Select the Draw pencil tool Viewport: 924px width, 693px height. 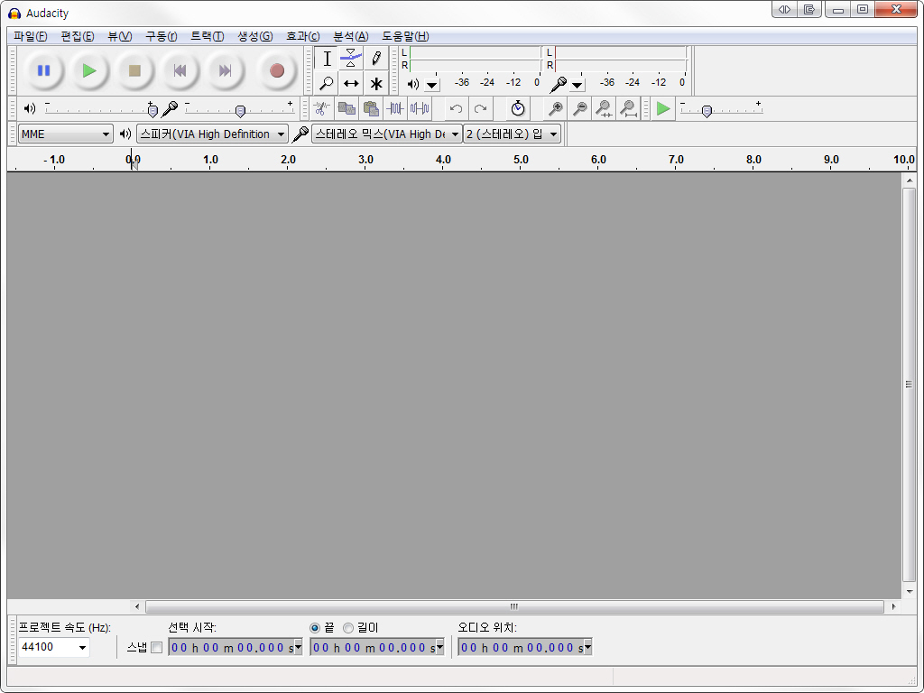coord(376,59)
